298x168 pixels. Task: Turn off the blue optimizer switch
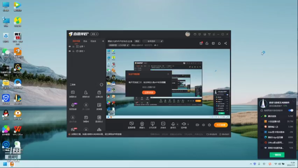[x=291, y=110]
